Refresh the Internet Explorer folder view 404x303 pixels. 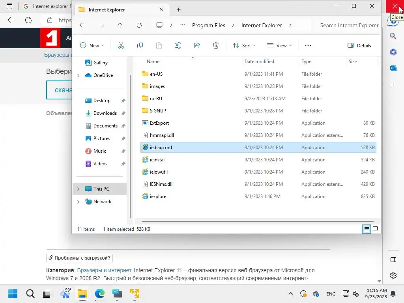click(x=139, y=25)
